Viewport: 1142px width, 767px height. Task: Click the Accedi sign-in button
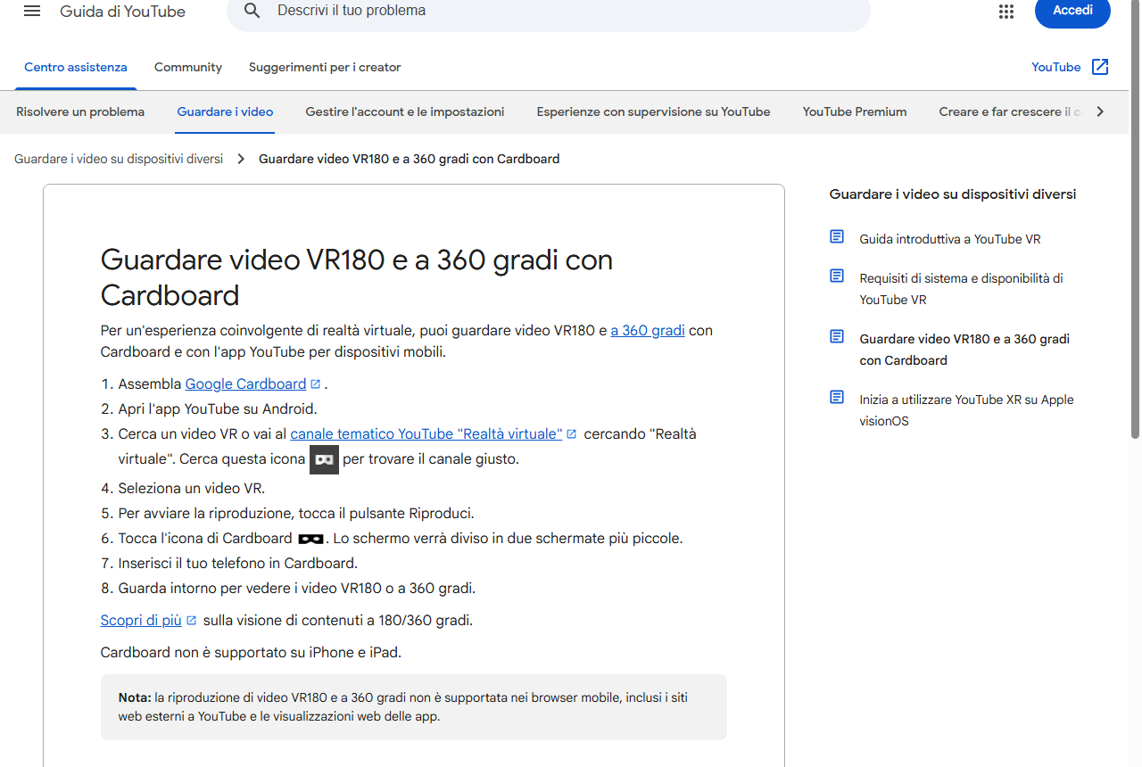tap(1072, 11)
